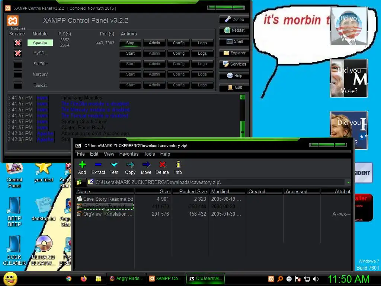Click the Apache module name label
381x286 pixels.
click(40, 42)
